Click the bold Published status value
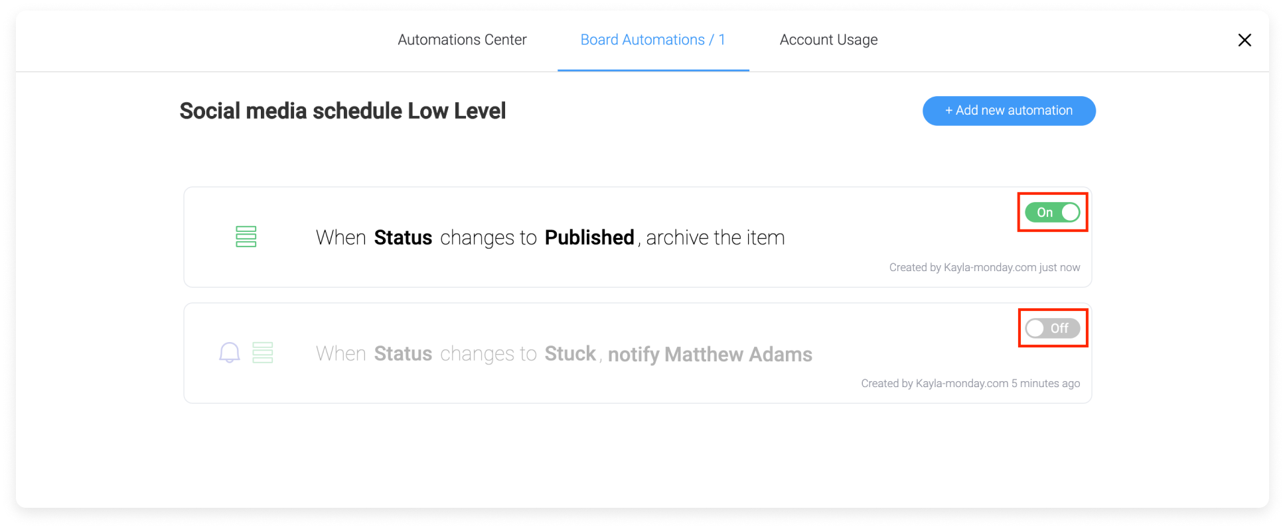Screen dimensions: 1285x529 coord(589,237)
